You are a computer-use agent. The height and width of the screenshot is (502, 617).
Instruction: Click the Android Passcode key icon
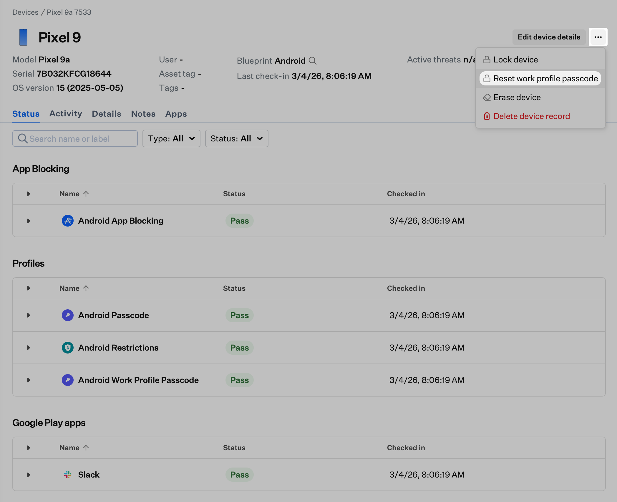pos(68,315)
